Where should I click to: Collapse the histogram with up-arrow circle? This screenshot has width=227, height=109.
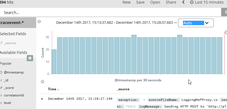[42, 82]
